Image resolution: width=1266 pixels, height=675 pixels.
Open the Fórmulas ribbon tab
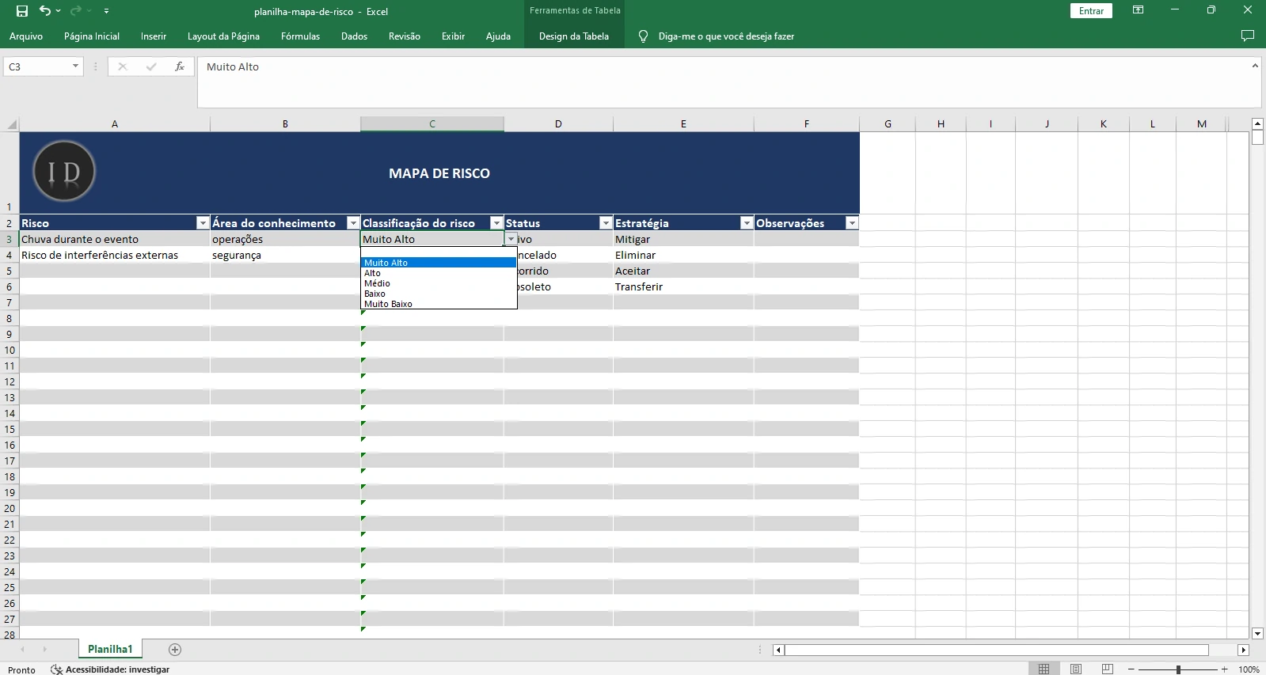300,36
